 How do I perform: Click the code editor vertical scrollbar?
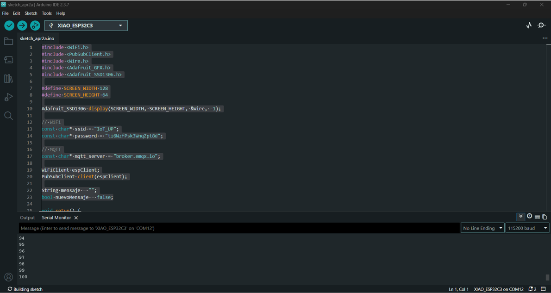coord(548,127)
